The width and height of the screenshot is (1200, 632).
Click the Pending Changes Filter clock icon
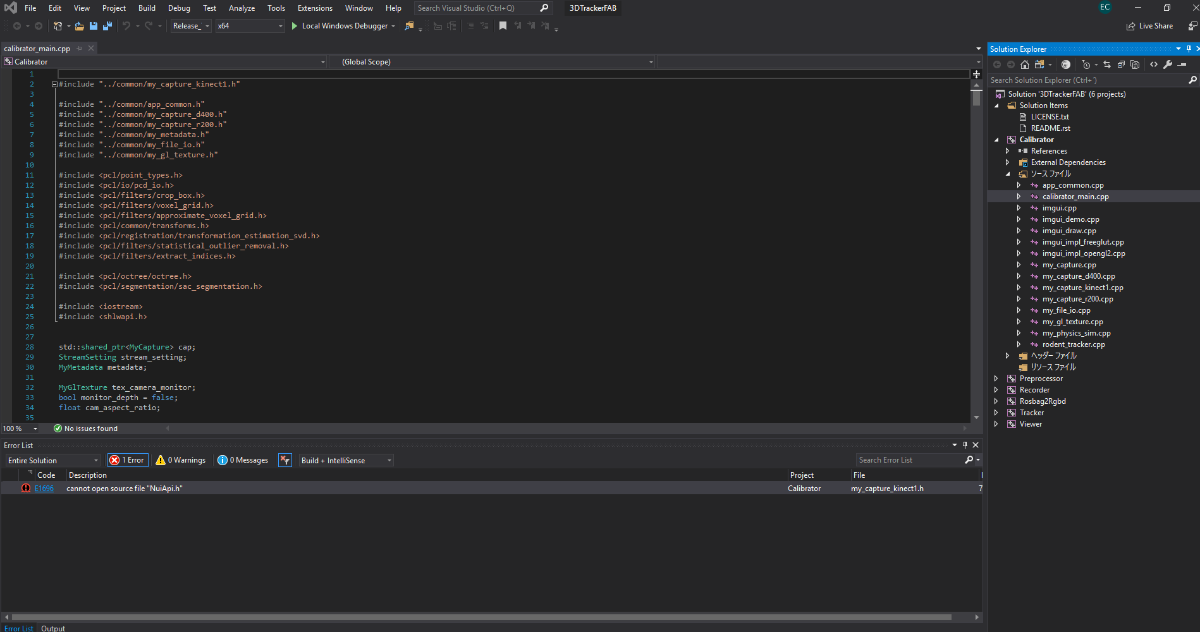click(x=1086, y=64)
